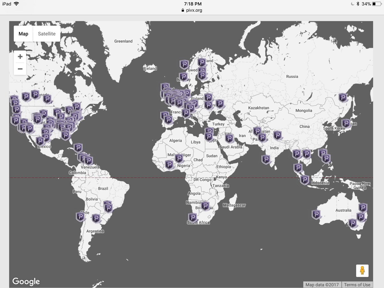Click the Map data ©2017 text

322,285
